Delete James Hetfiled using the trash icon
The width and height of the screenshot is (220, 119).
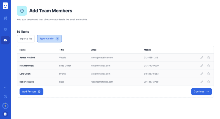[208, 58]
